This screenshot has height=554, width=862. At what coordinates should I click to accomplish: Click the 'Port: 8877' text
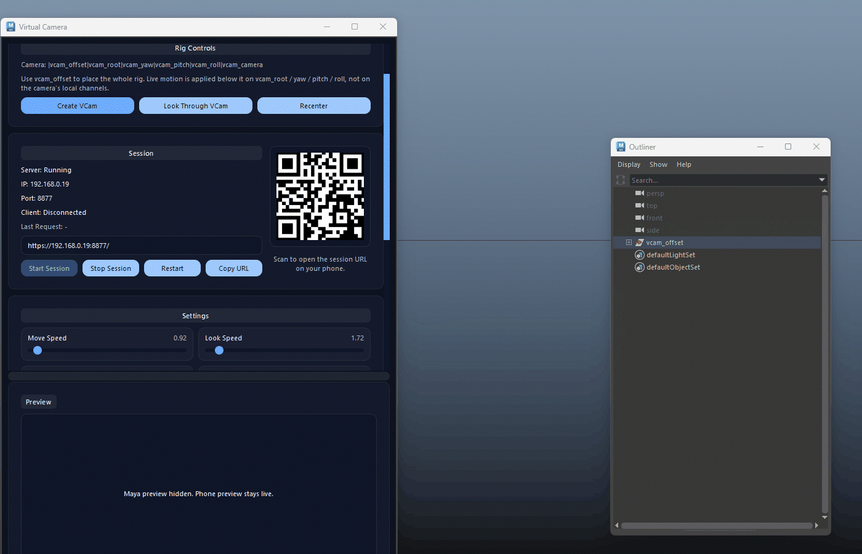(37, 198)
